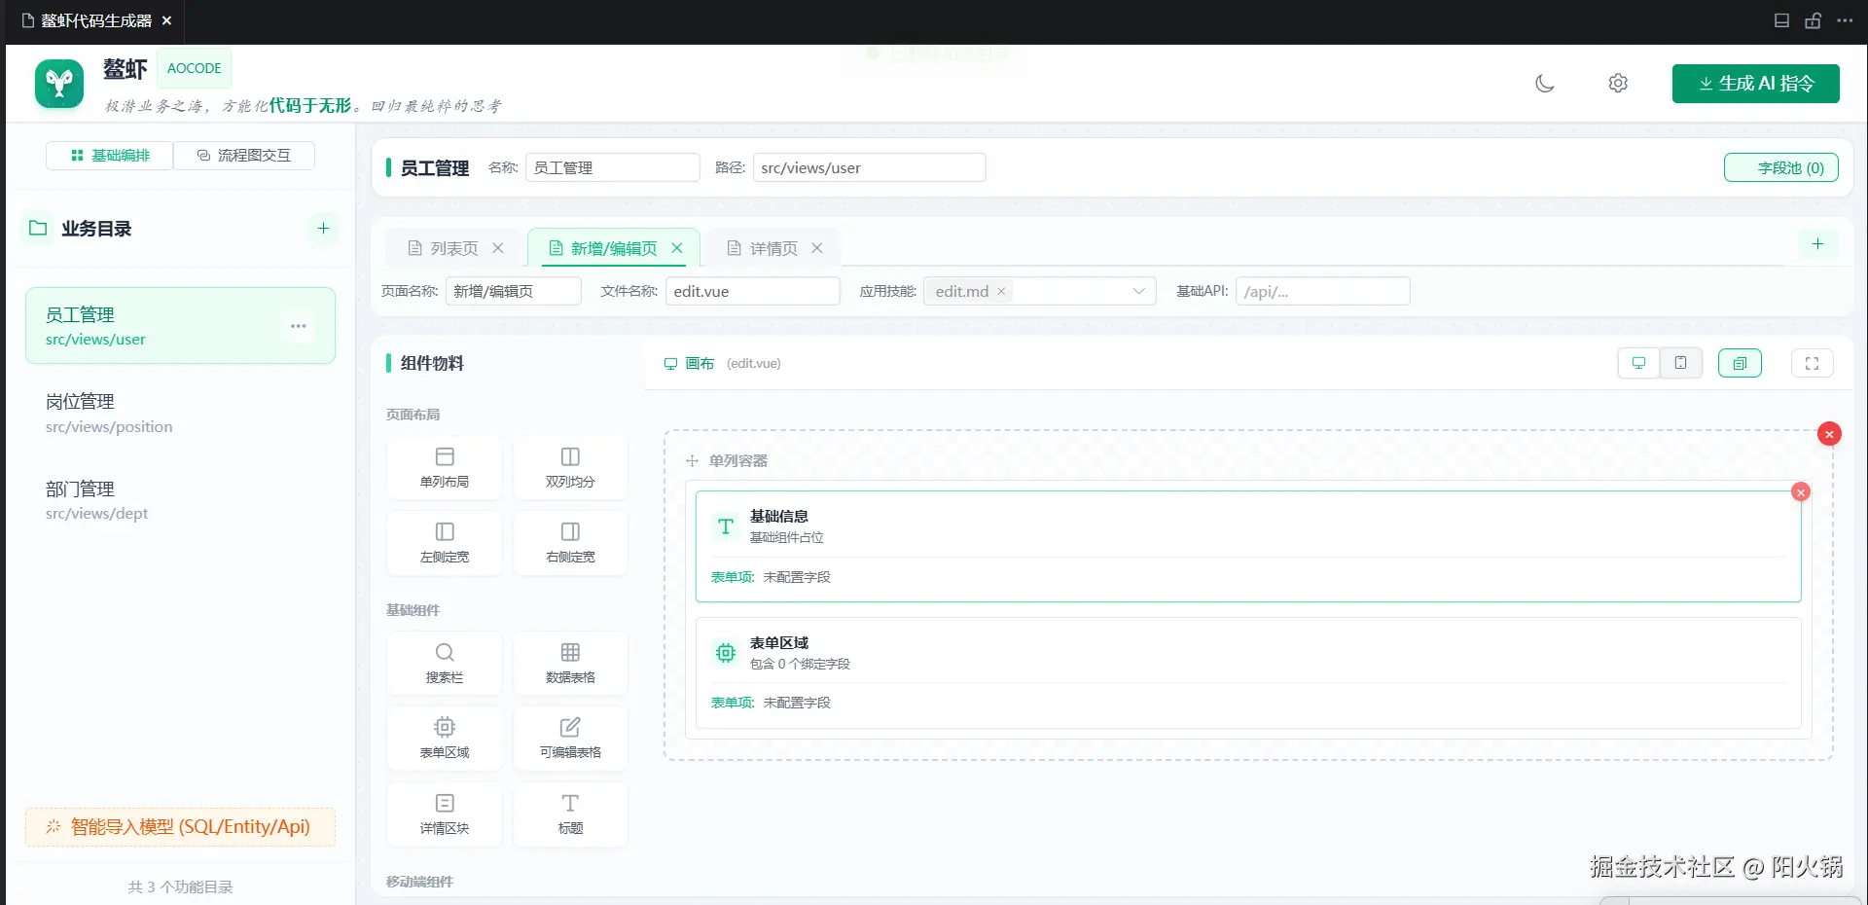
Task: Add the 搜索栏 component
Action: (x=445, y=664)
